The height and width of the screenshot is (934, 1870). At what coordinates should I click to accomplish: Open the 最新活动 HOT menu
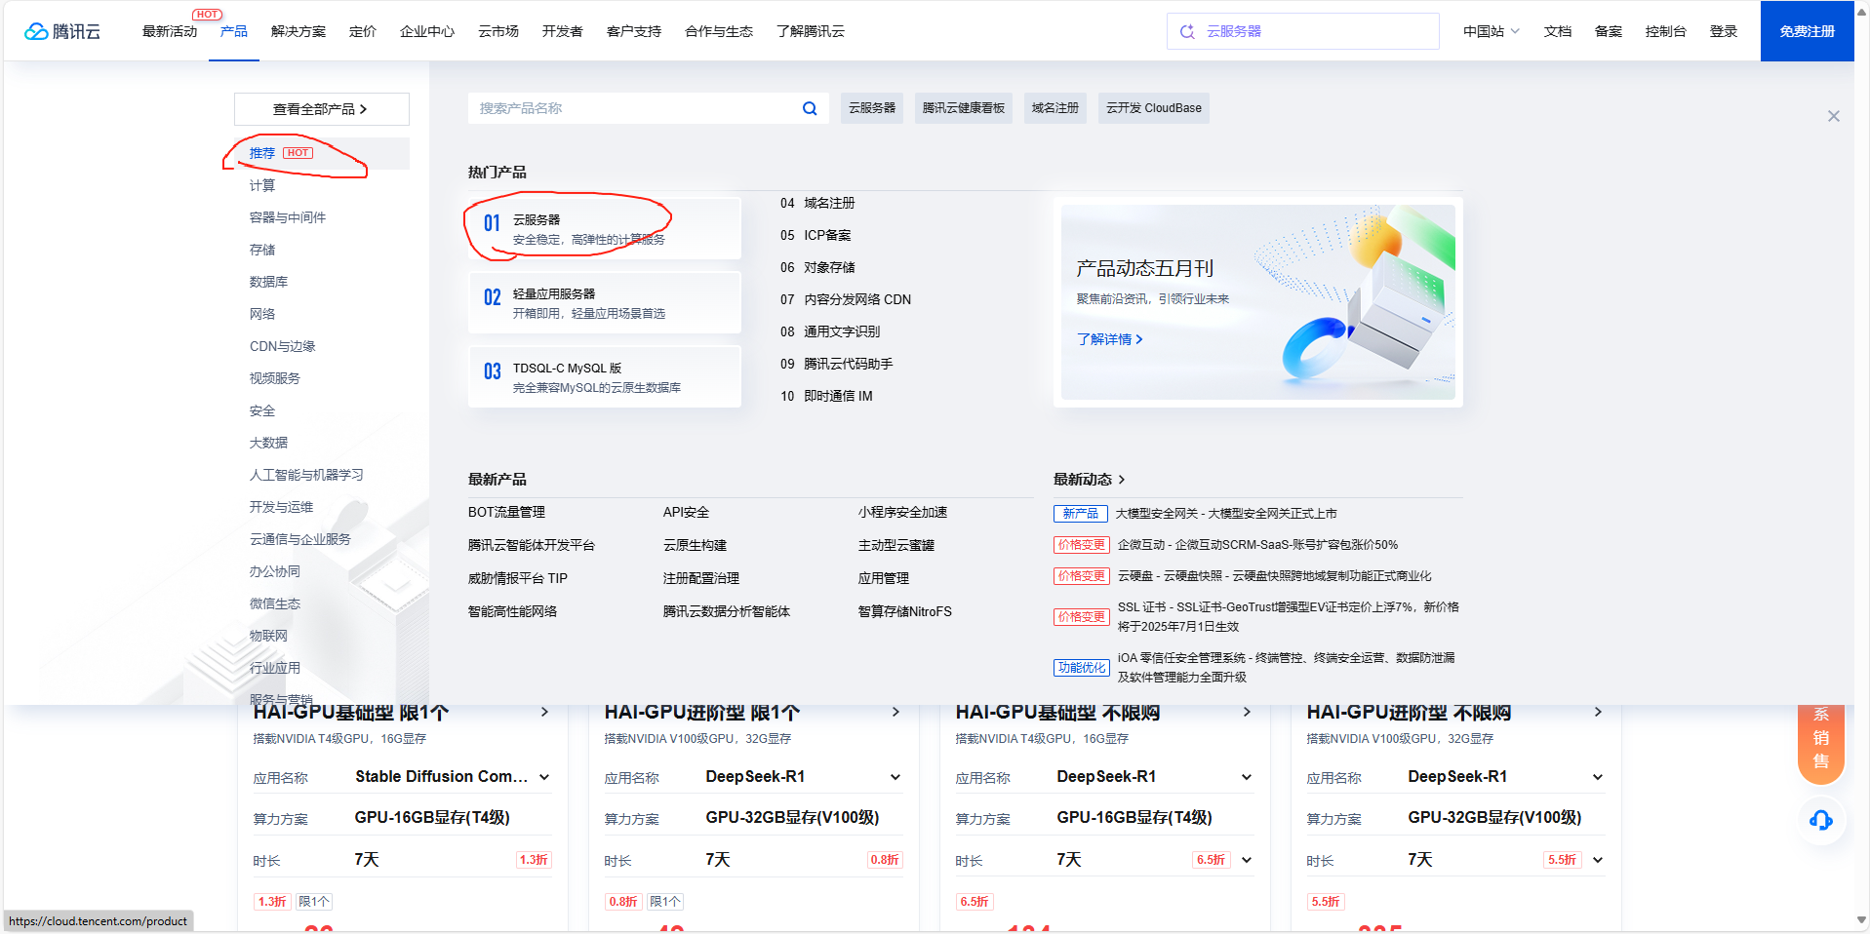point(170,31)
